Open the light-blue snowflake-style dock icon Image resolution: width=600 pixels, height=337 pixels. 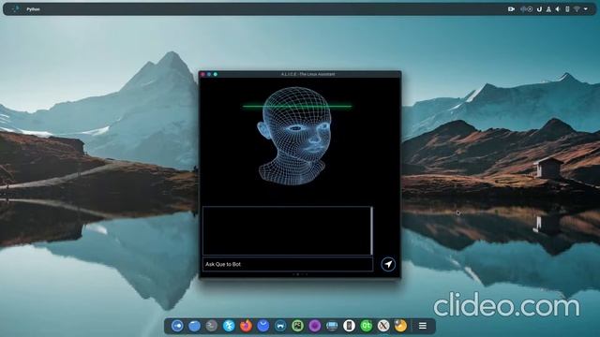pos(229,326)
